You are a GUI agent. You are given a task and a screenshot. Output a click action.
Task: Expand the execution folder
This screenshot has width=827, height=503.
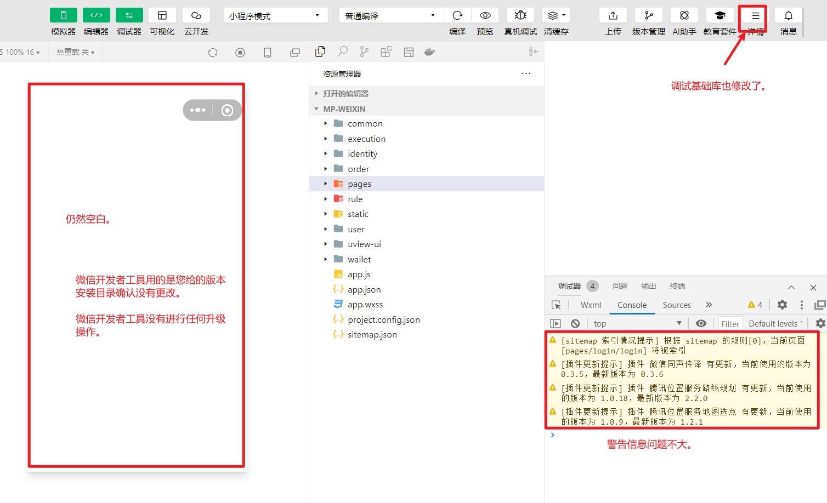(427, 139)
